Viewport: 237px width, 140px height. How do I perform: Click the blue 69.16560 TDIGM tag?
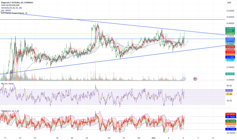tap(231, 117)
